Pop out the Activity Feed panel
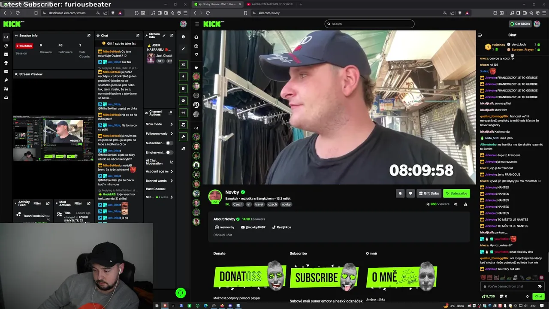The height and width of the screenshot is (309, 549). 48,203
